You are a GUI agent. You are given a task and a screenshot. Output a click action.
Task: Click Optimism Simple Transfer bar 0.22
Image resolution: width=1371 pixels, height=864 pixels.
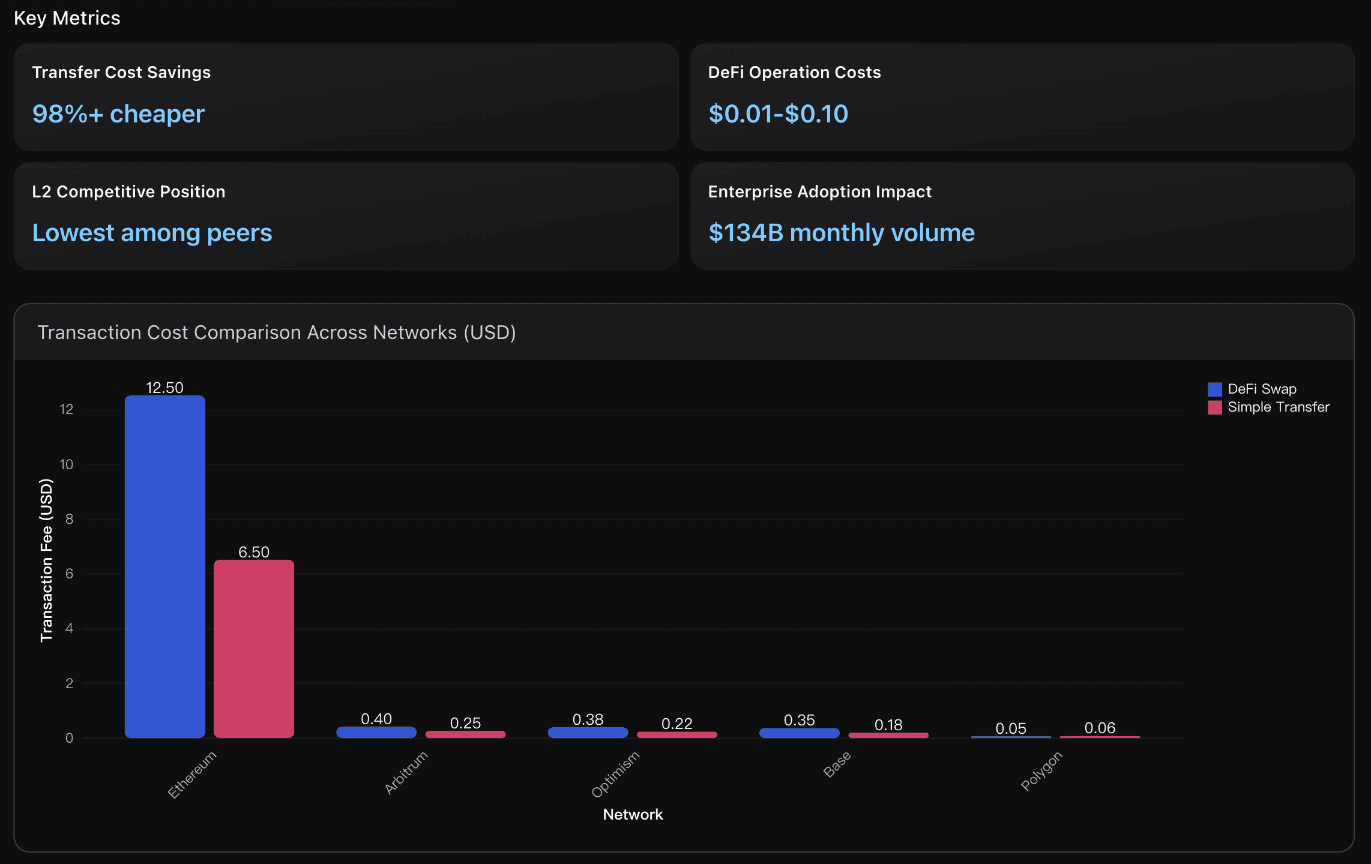676,734
